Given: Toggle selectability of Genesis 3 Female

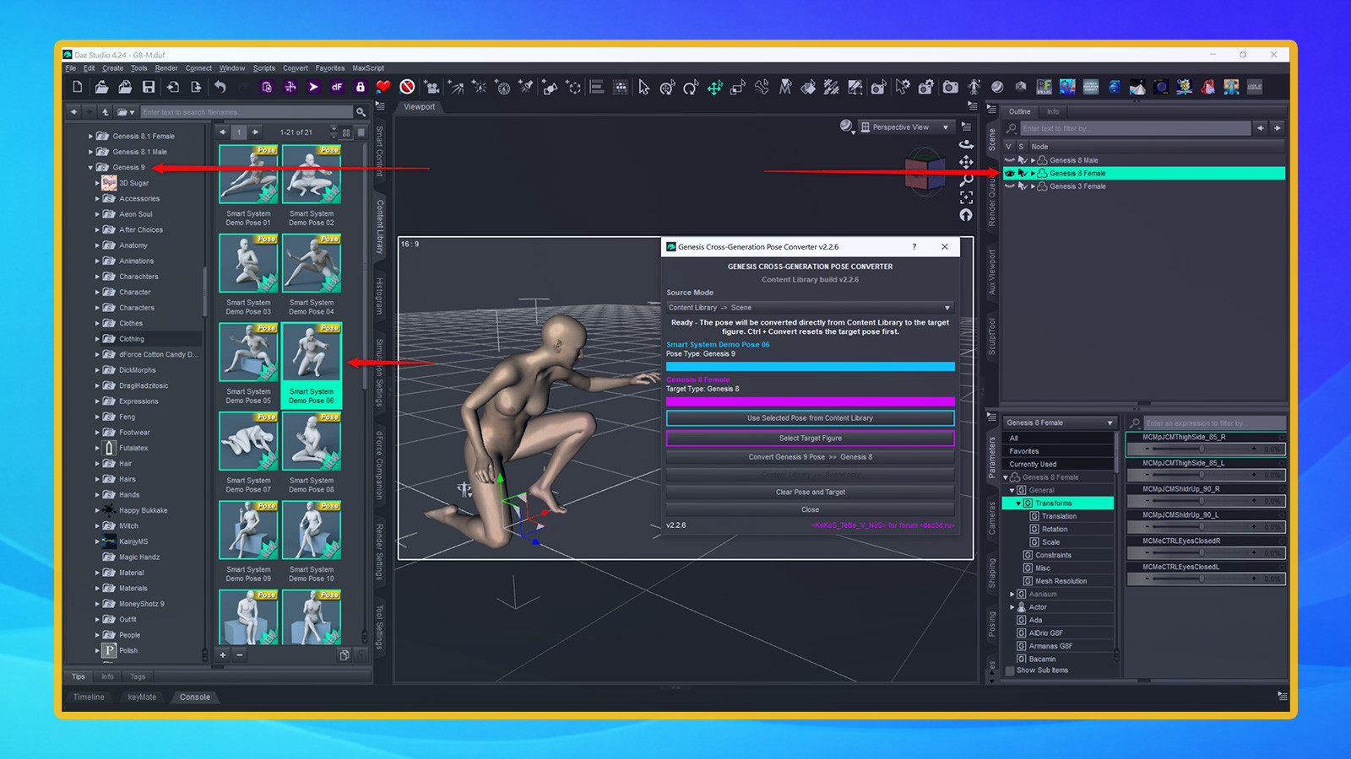Looking at the screenshot, I should point(1023,186).
